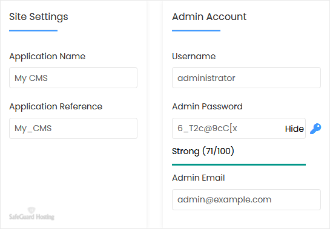Inspect the green password strength bar
Image resolution: width=330 pixels, height=229 pixels.
239,164
